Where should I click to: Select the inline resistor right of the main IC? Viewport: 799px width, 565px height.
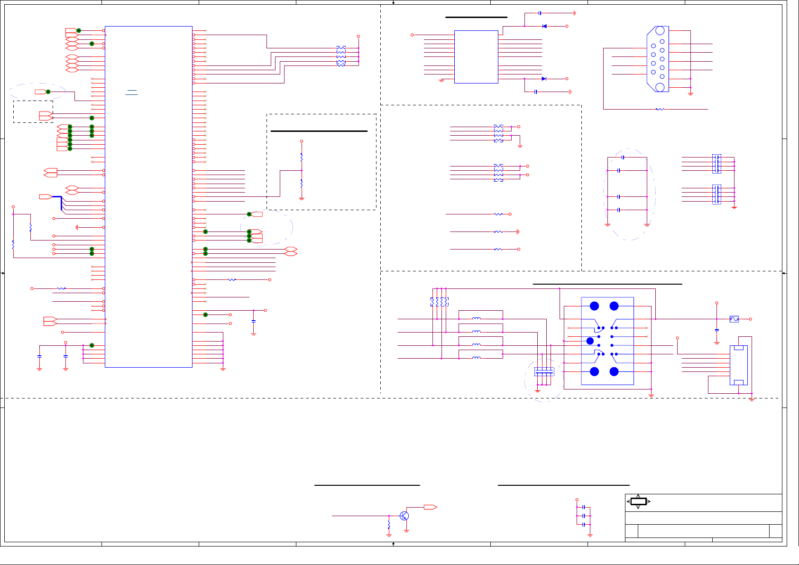pos(231,280)
